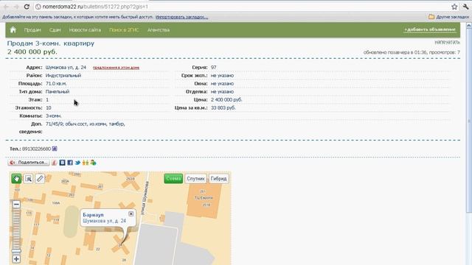Screen dimensions: 472x265
Task: Click the Индустриальный district value
Action: 63,75
